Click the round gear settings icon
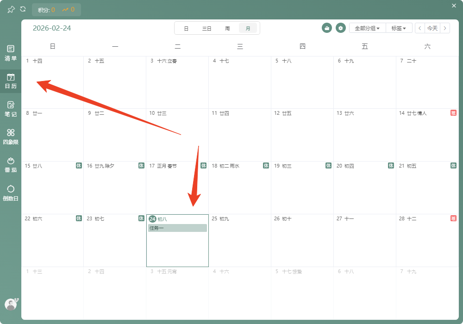The image size is (463, 324). (341, 28)
